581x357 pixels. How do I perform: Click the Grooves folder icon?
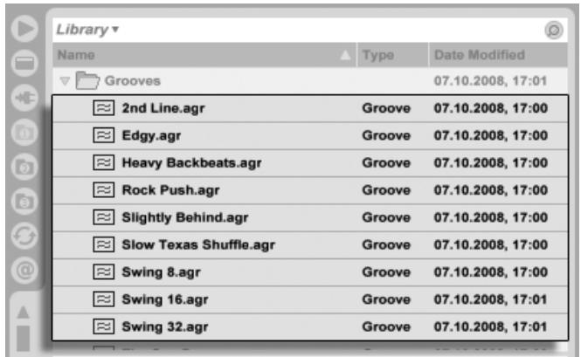(x=87, y=80)
